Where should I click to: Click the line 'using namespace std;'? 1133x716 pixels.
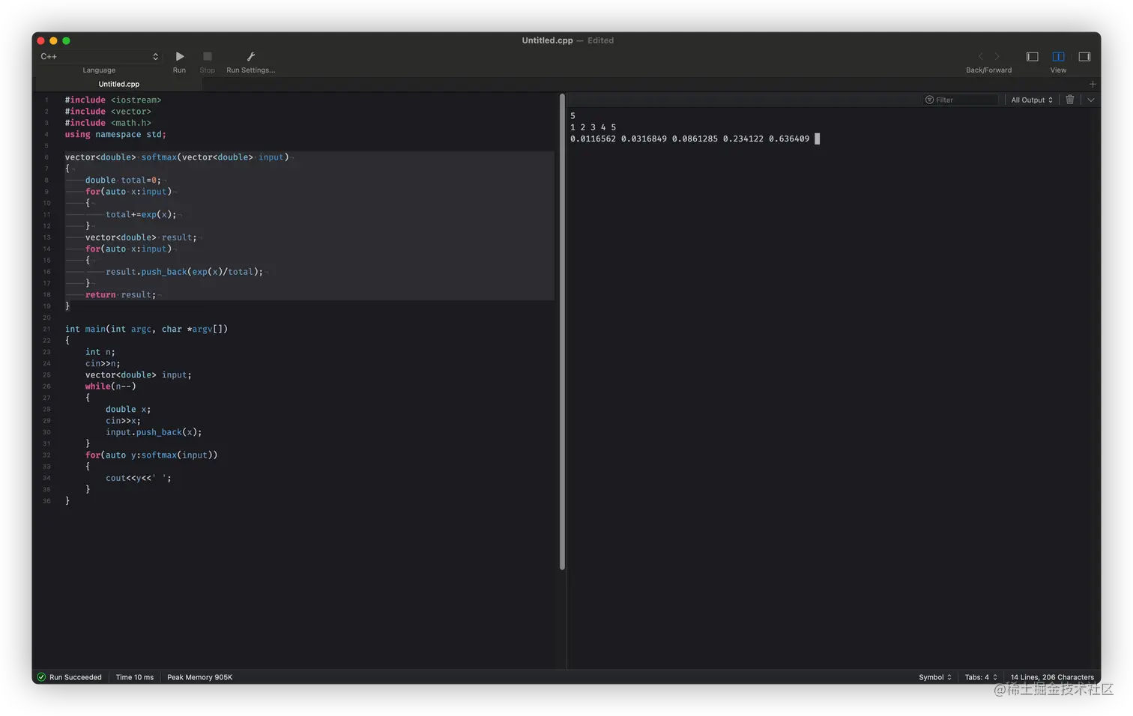(x=115, y=134)
